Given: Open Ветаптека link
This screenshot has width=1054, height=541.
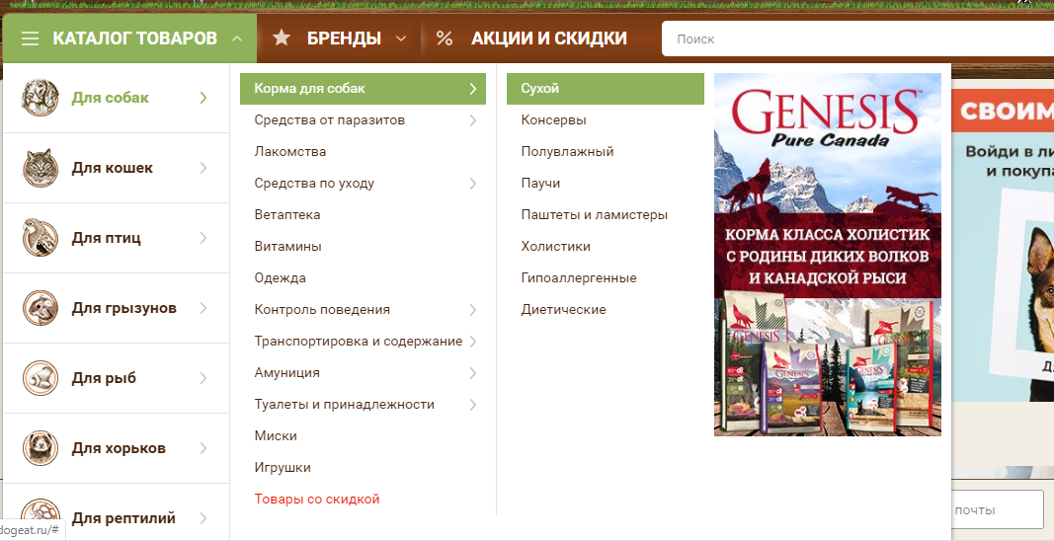Looking at the screenshot, I should coord(287,215).
